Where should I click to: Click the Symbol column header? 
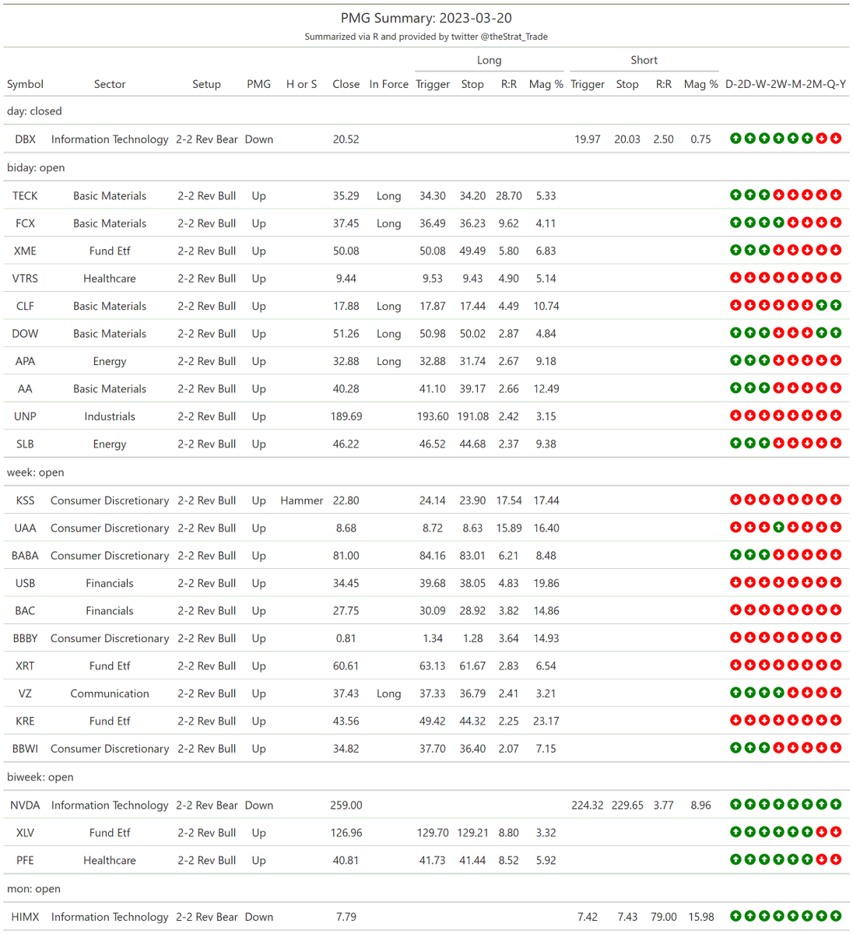25,84
